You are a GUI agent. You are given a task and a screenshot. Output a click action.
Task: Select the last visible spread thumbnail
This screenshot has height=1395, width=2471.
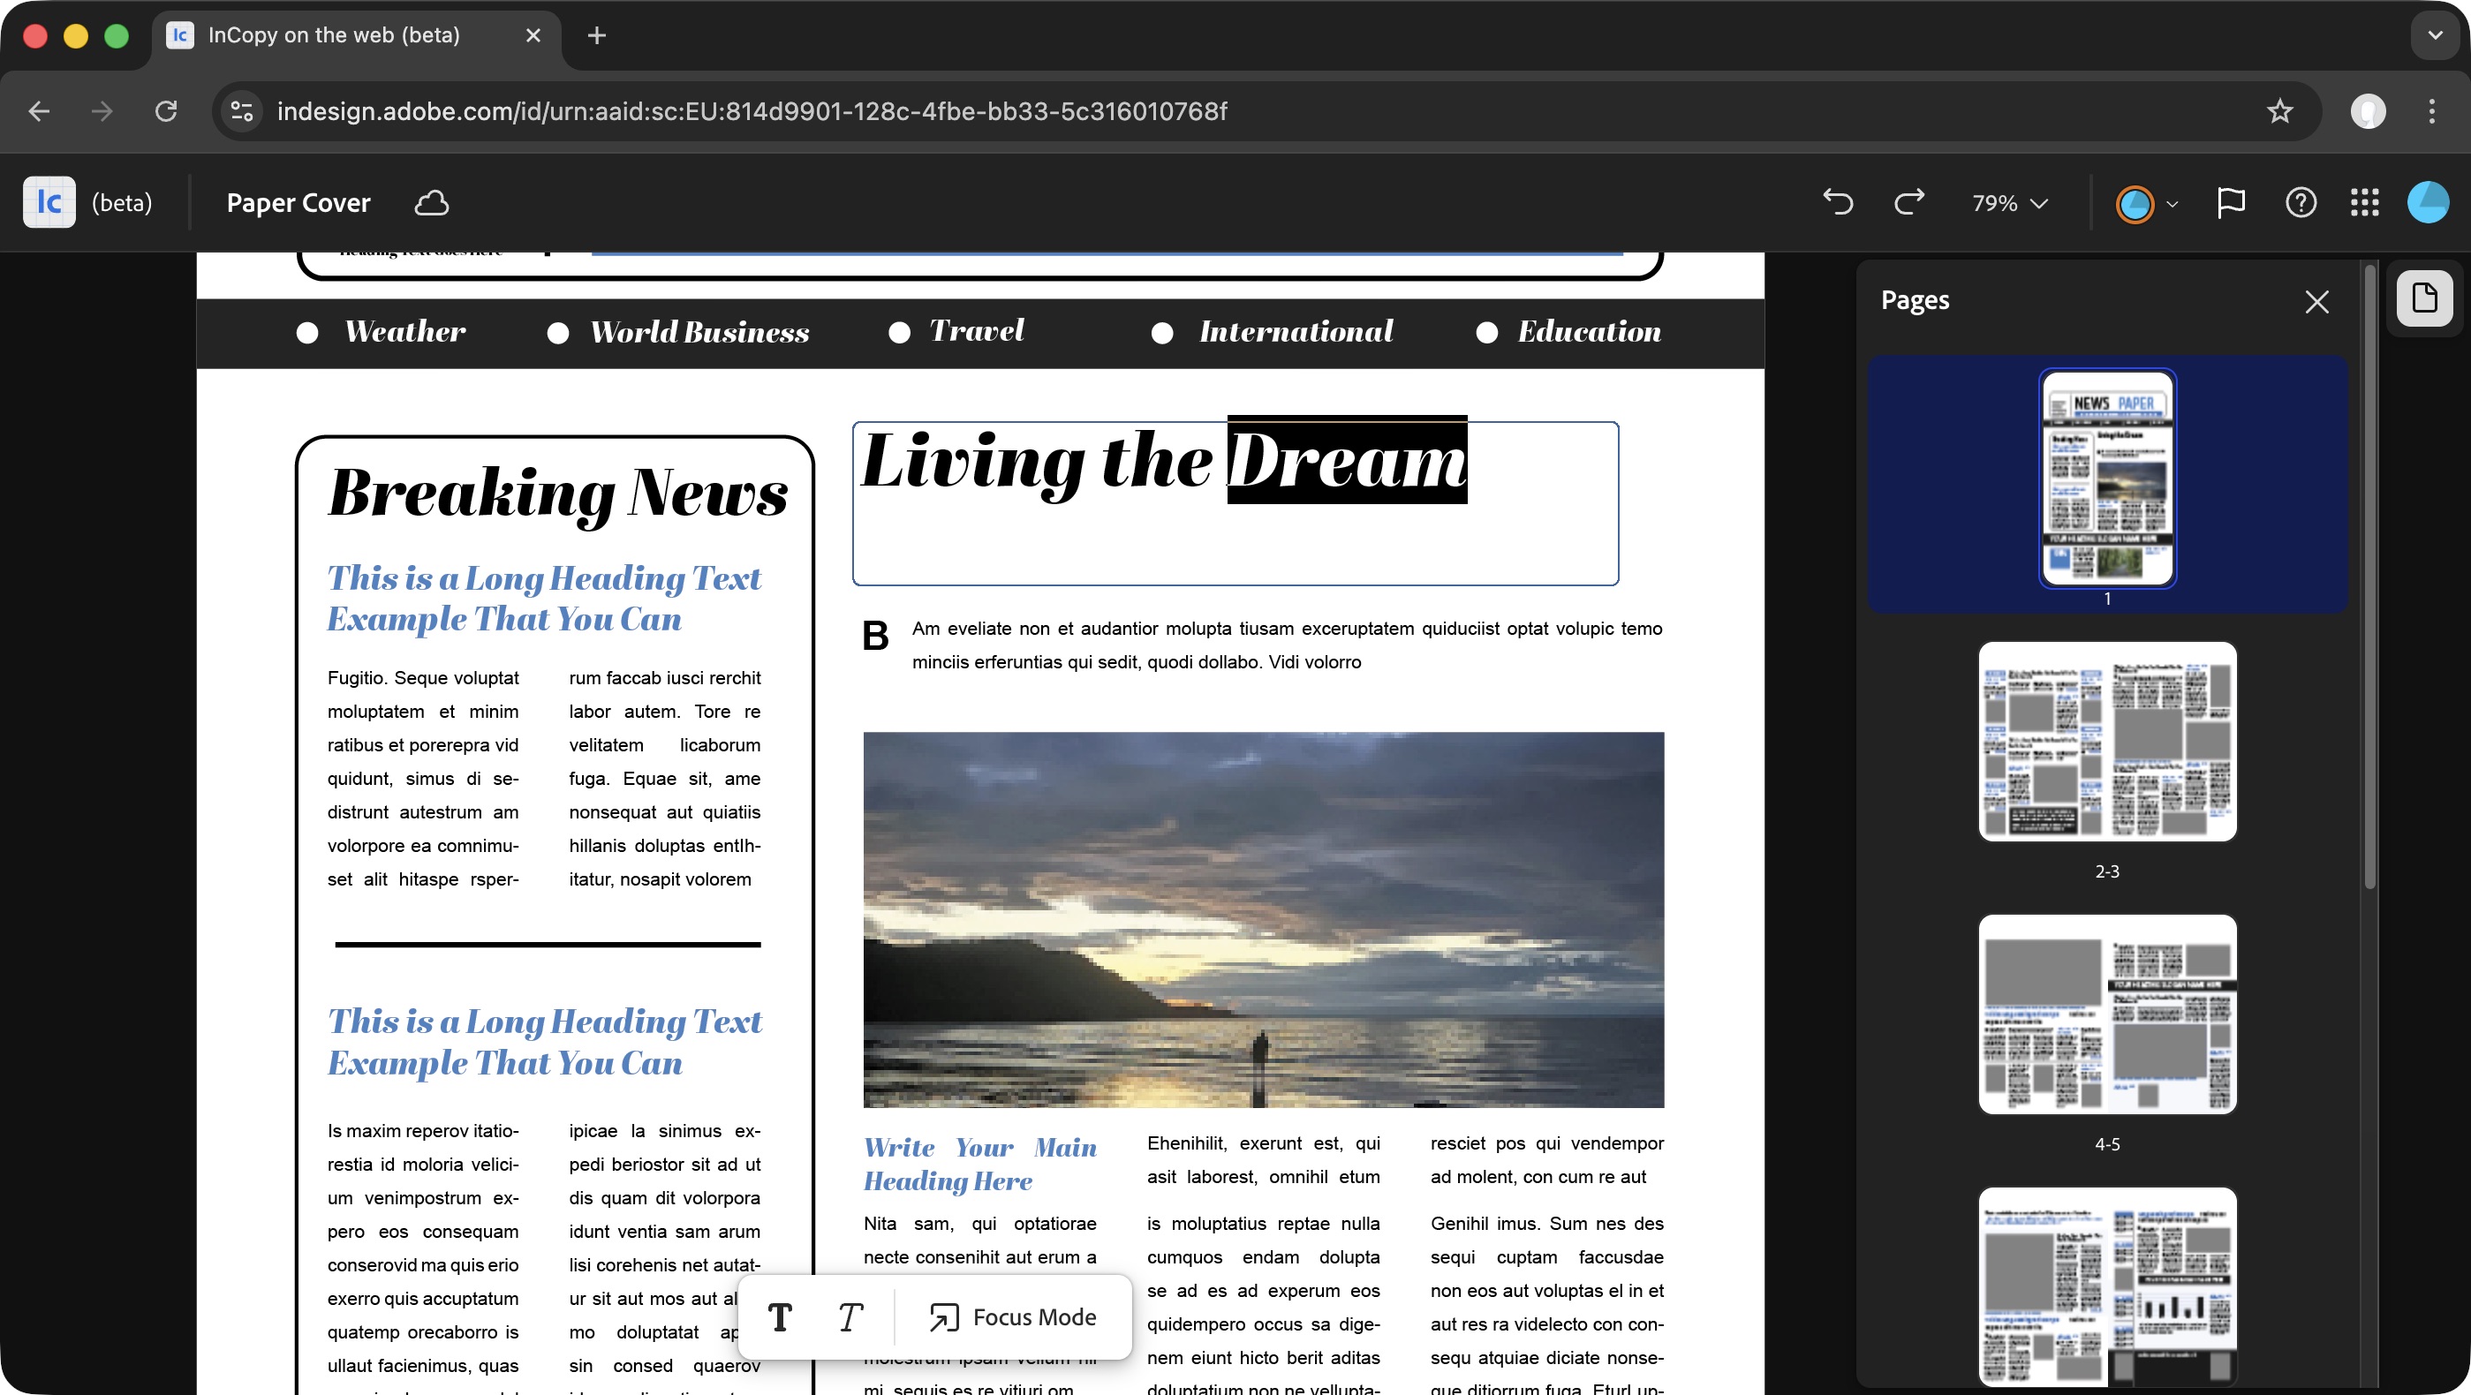coord(2107,1286)
